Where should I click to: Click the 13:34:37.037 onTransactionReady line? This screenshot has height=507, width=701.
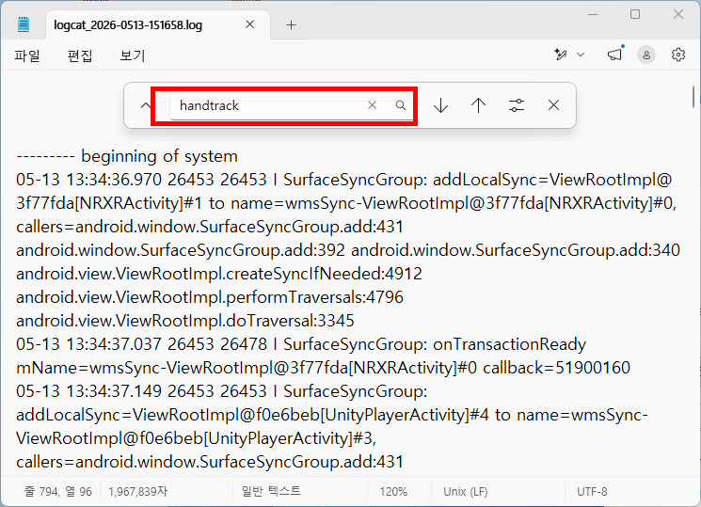[301, 344]
